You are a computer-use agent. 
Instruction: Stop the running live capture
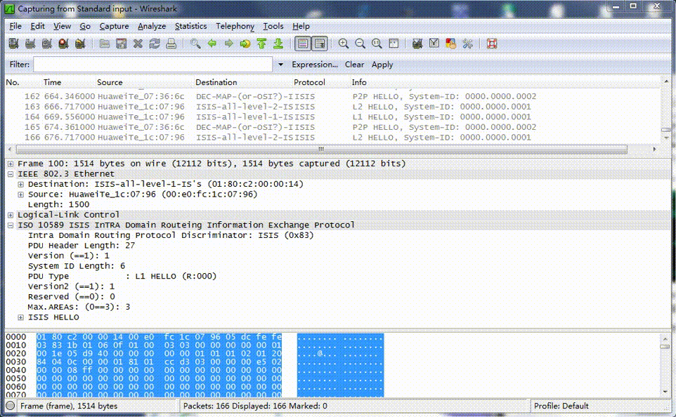coord(63,44)
